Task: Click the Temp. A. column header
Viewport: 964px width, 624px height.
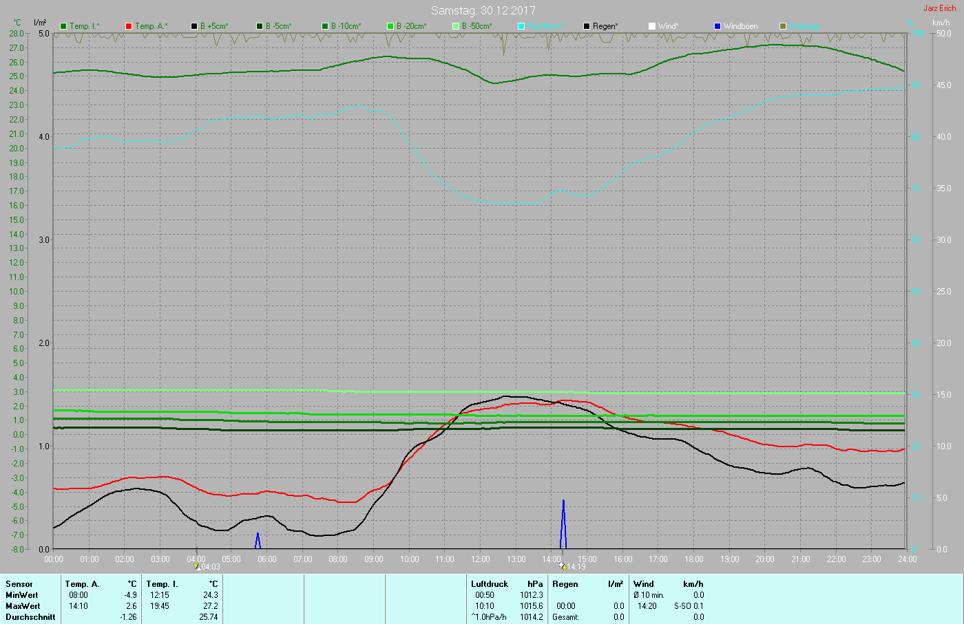Action: (83, 584)
